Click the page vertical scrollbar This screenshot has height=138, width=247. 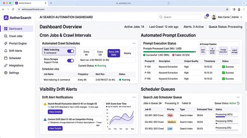(246, 56)
